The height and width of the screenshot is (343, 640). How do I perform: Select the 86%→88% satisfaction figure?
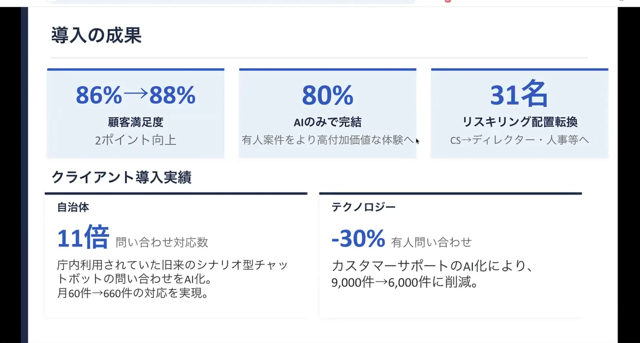(135, 95)
